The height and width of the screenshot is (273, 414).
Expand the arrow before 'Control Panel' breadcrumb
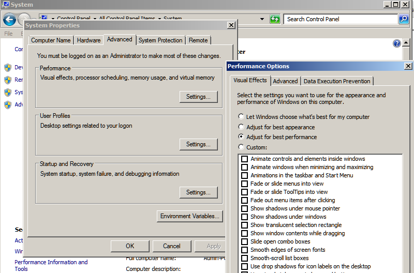53,19
